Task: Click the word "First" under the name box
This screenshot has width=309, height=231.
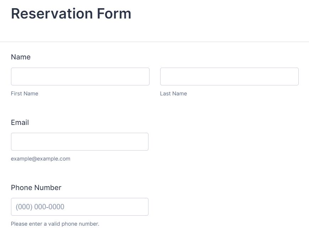Action: pyautogui.click(x=16, y=94)
